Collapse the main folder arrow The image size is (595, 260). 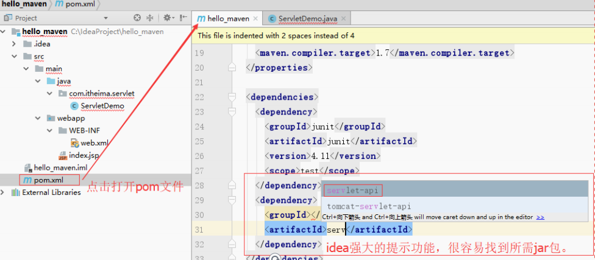[26, 69]
